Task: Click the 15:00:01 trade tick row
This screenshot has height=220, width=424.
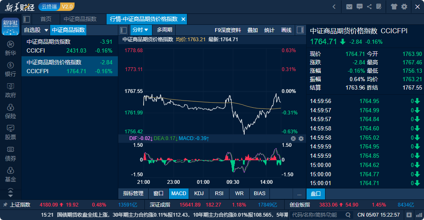Action: pos(365,183)
